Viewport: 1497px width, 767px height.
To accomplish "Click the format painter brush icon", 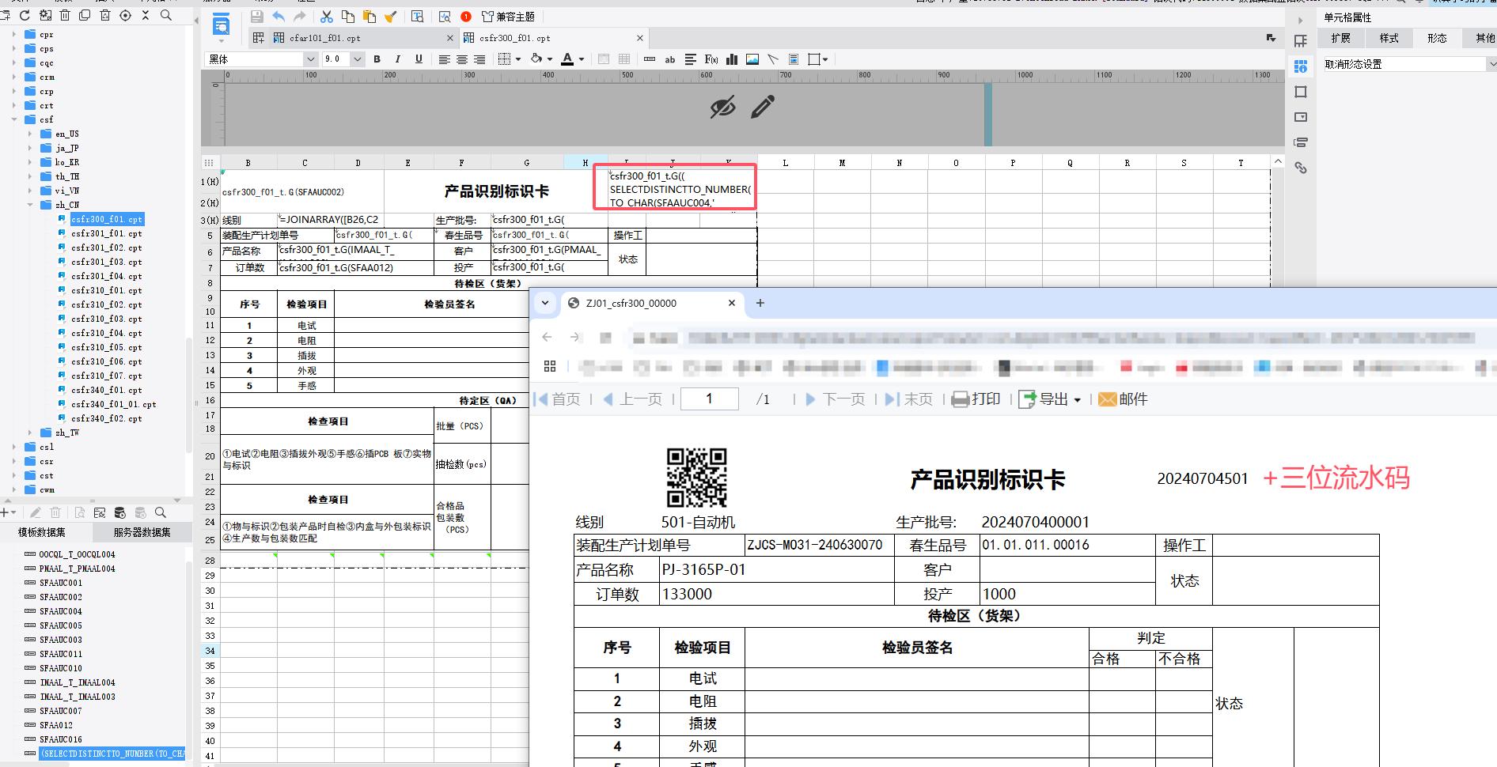I will [391, 17].
